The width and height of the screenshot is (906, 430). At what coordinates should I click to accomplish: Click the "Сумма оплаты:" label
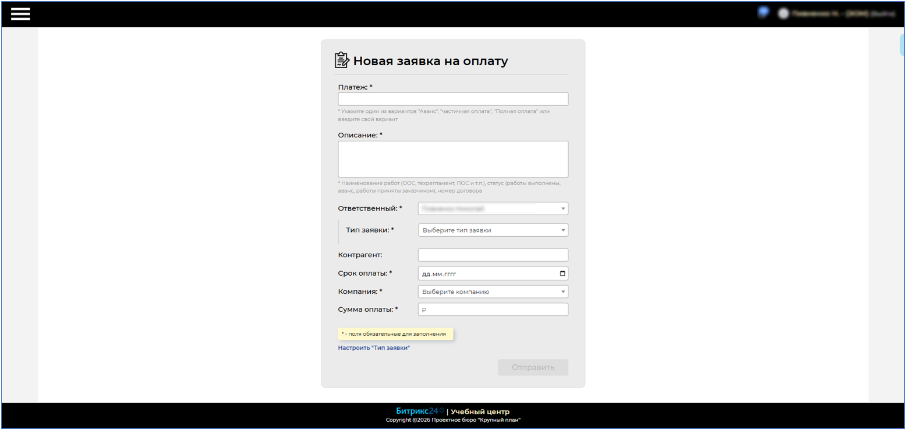(368, 310)
